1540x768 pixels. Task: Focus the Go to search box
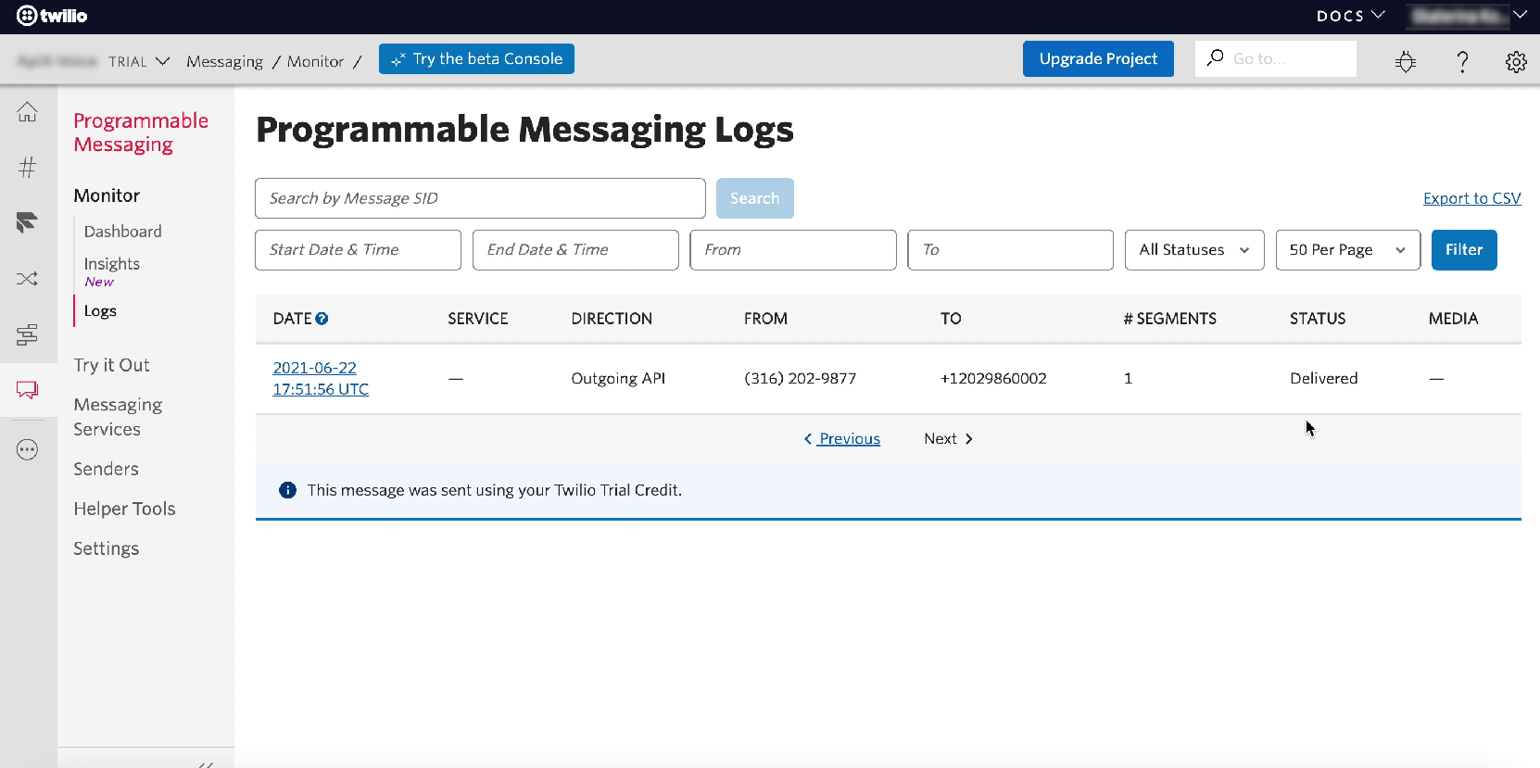(1276, 58)
